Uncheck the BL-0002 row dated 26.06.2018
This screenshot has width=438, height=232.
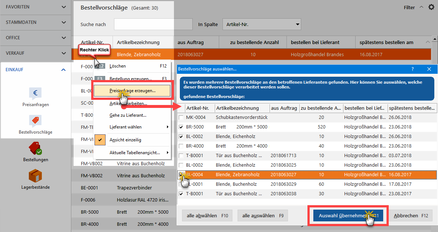click(181, 137)
